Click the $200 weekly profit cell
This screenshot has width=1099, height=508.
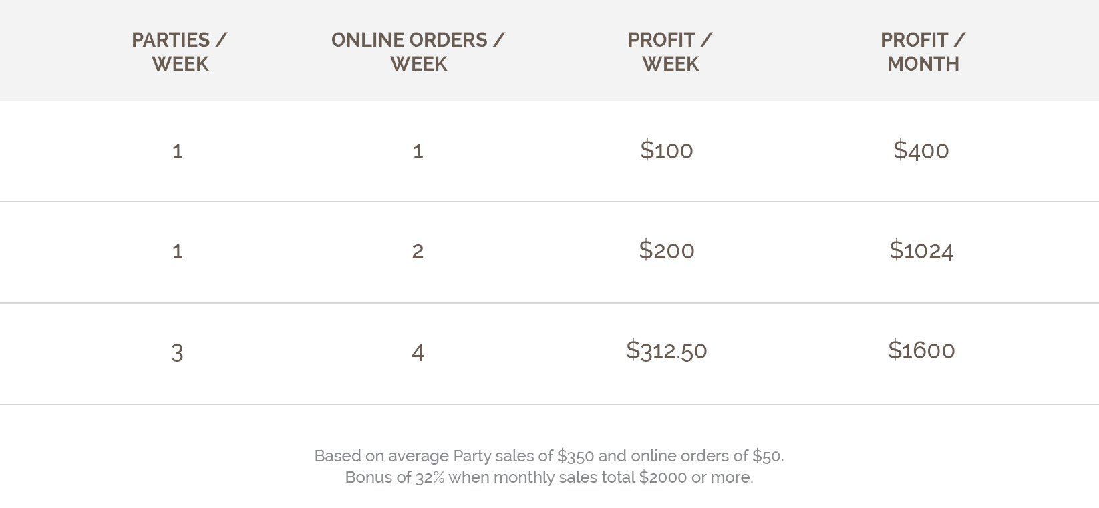[667, 250]
